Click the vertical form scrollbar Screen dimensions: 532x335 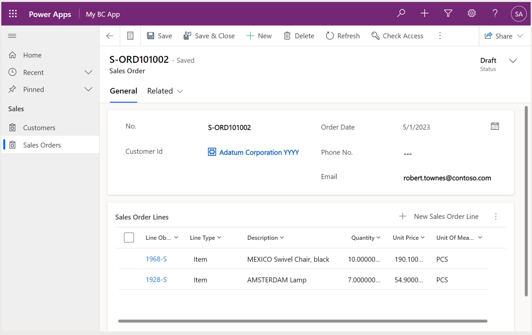pos(526,201)
